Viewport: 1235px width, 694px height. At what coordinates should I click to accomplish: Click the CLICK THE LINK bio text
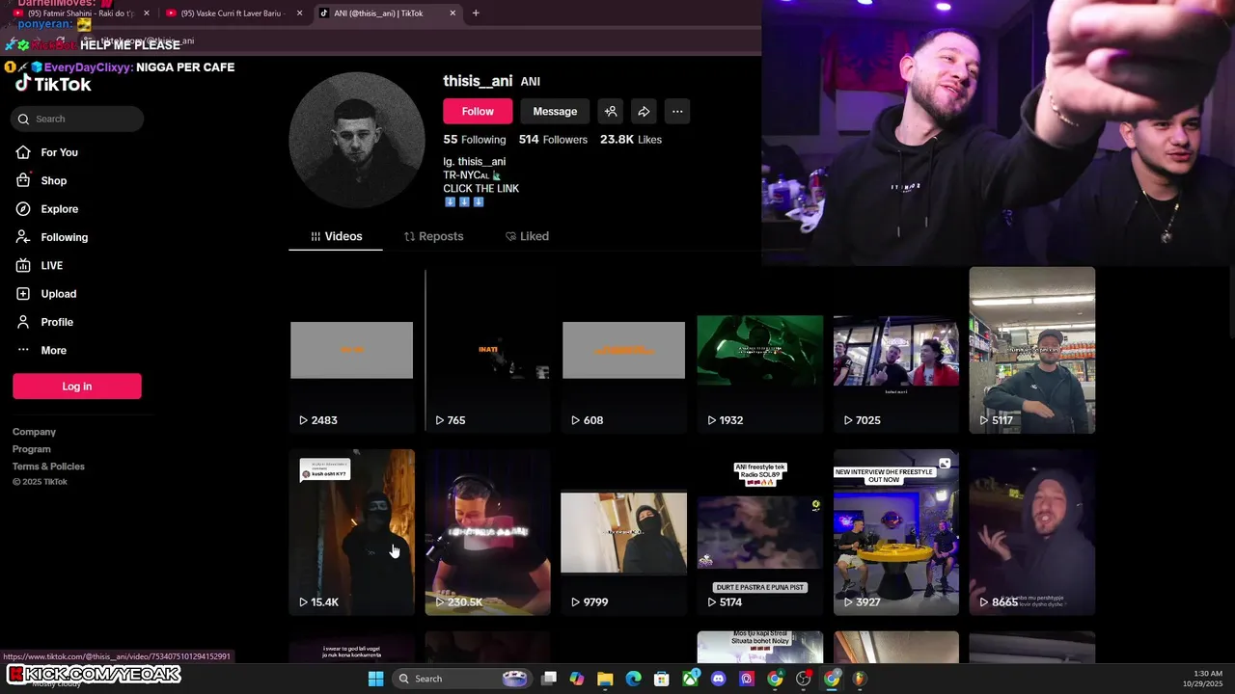[480, 189]
